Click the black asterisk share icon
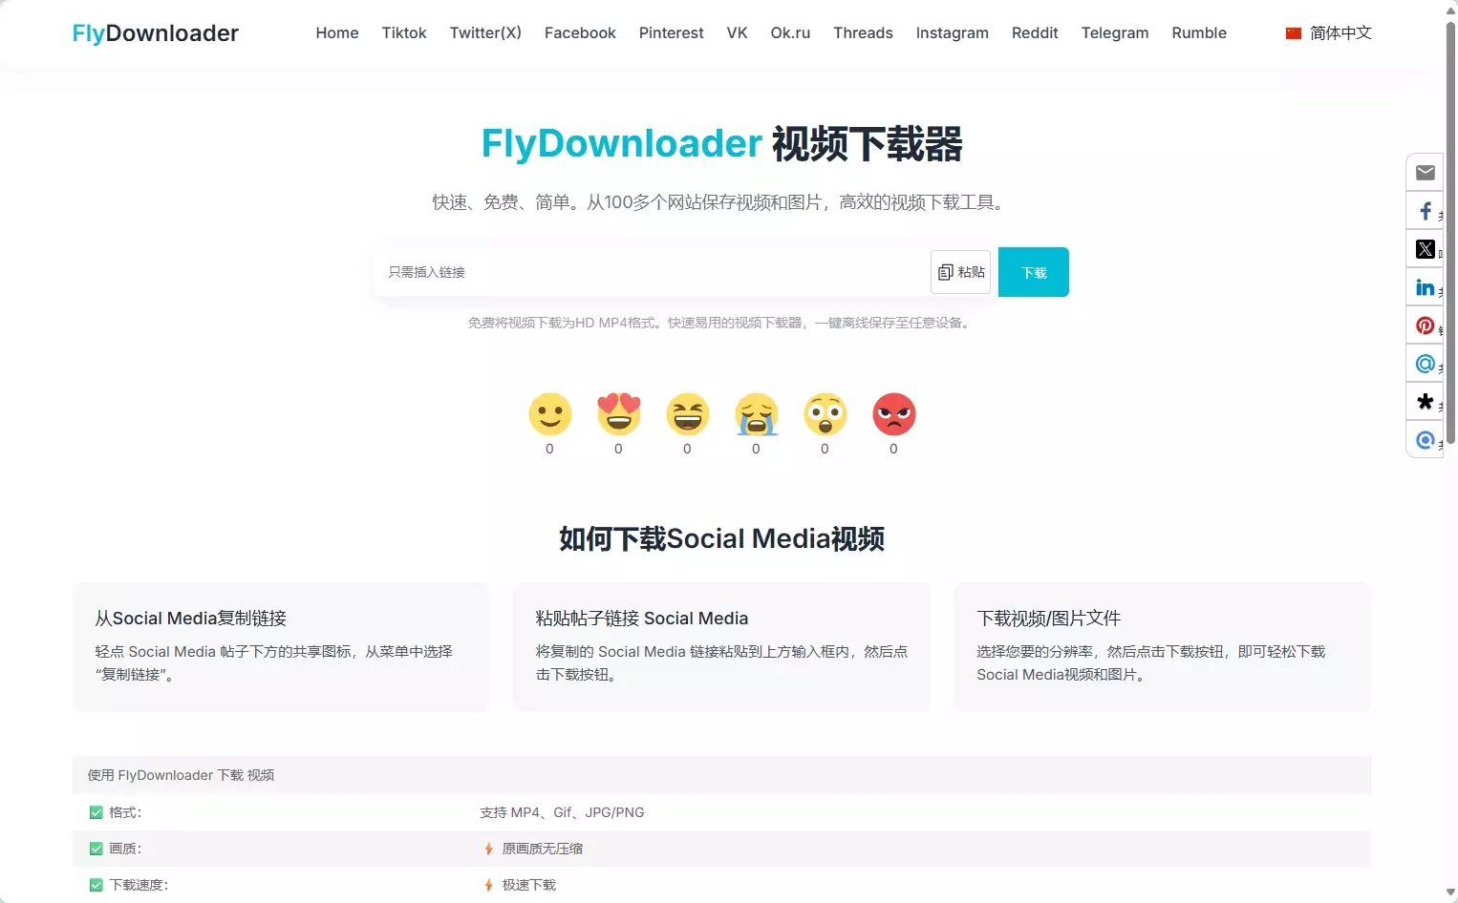Screen dimensions: 1458x903 (x=1425, y=402)
